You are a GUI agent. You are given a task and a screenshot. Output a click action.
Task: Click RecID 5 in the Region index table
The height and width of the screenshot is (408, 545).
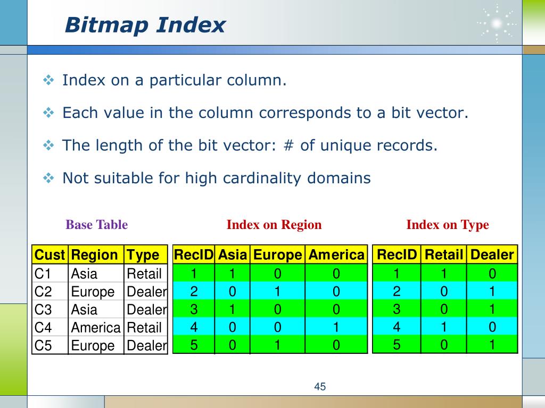coord(194,345)
